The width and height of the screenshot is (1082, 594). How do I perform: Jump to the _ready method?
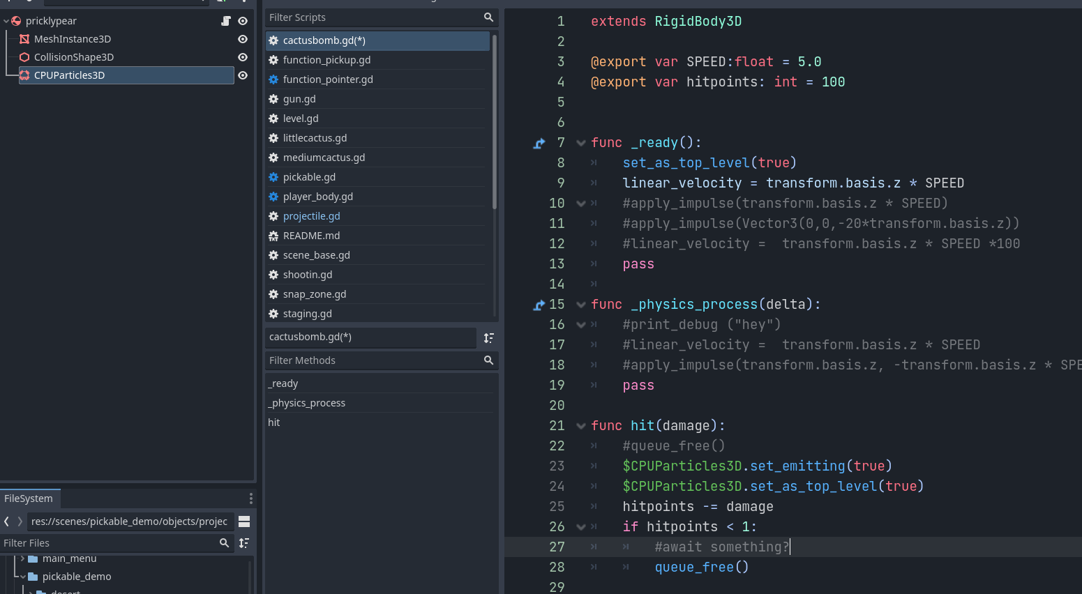381,383
